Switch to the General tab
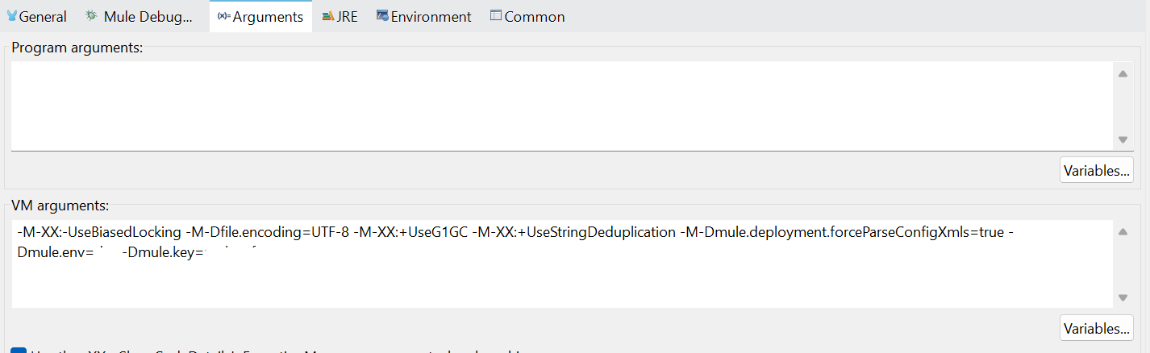This screenshot has width=1150, height=353. [43, 17]
